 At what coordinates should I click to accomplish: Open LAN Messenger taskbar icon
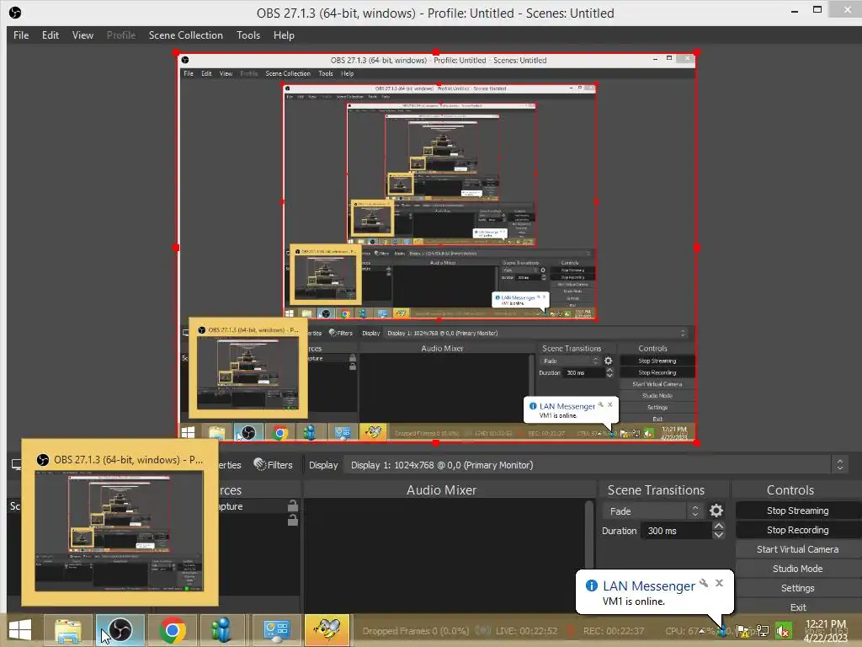tap(221, 630)
